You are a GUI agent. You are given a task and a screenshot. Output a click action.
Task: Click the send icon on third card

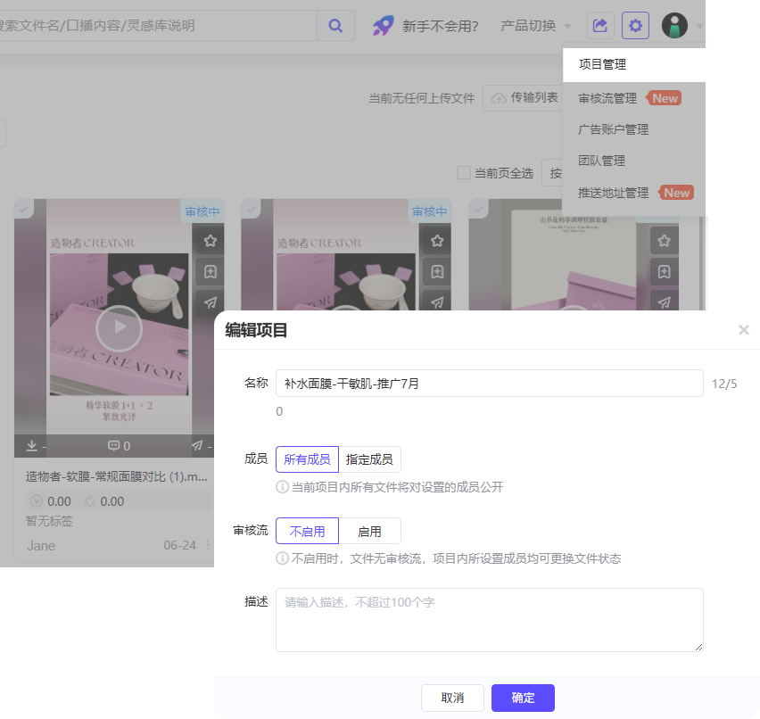pos(664,302)
